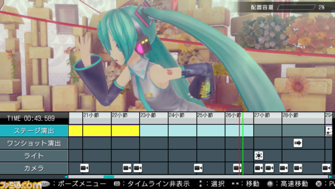Click the yellow stage block in measure 22
Image resolution: width=335 pixels, height=189 pixels.
(x=126, y=131)
